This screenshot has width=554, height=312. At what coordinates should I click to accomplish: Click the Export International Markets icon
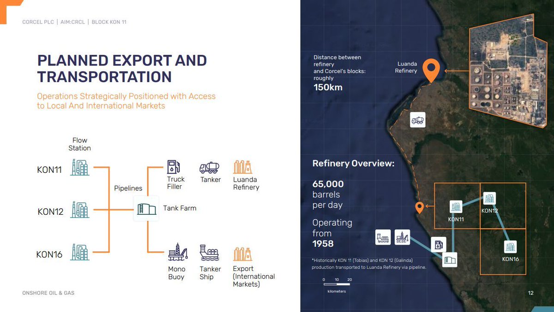click(243, 254)
